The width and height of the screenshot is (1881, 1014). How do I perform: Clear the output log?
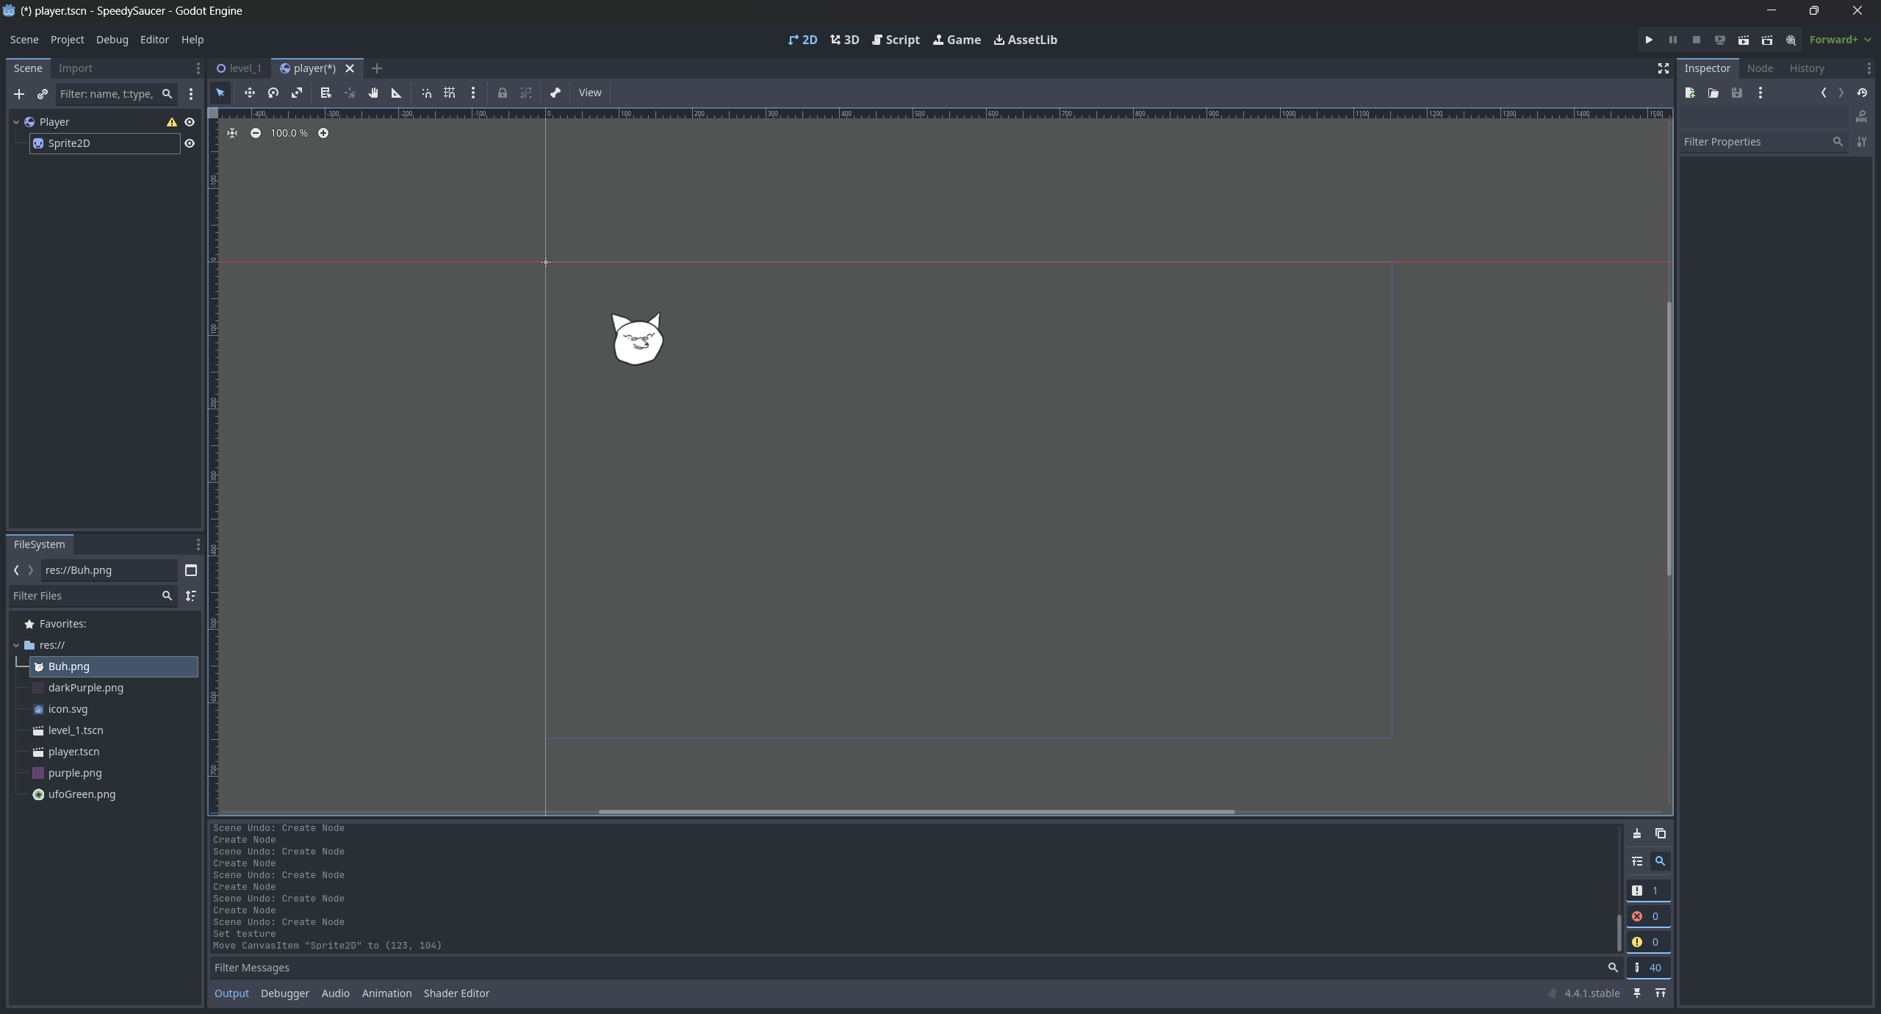pyautogui.click(x=1637, y=833)
